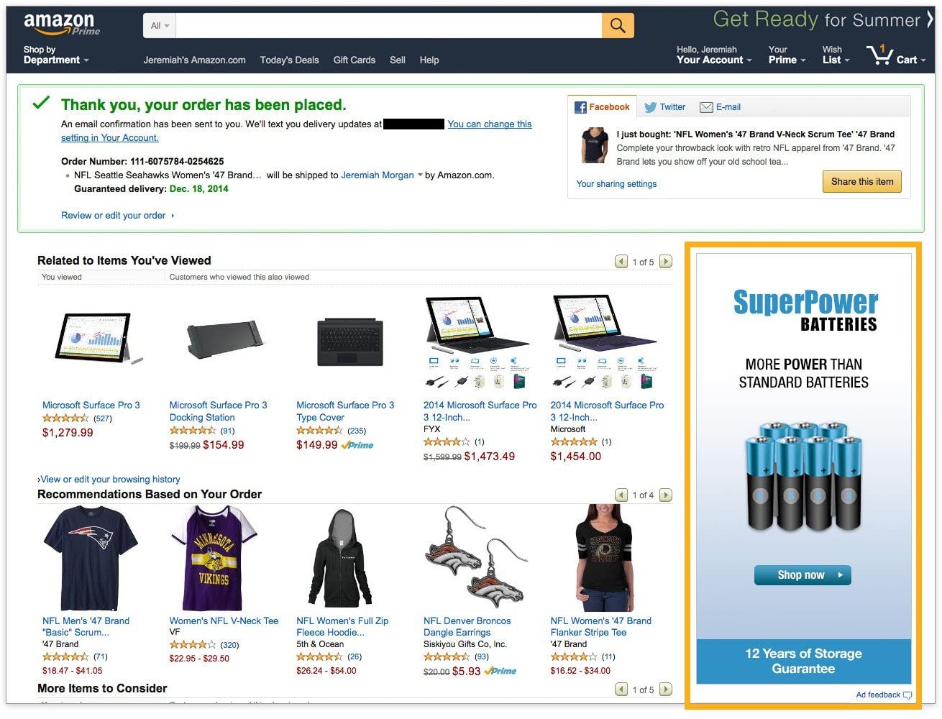
Task: Go to previous page of Related Items carousel
Action: (621, 262)
